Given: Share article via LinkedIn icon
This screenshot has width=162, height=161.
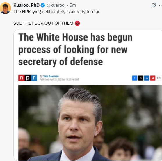Looking at the screenshot, I should click(147, 78).
